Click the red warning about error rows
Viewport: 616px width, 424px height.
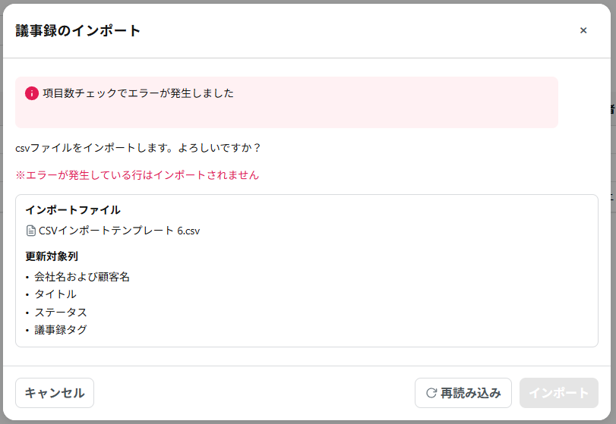[137, 175]
